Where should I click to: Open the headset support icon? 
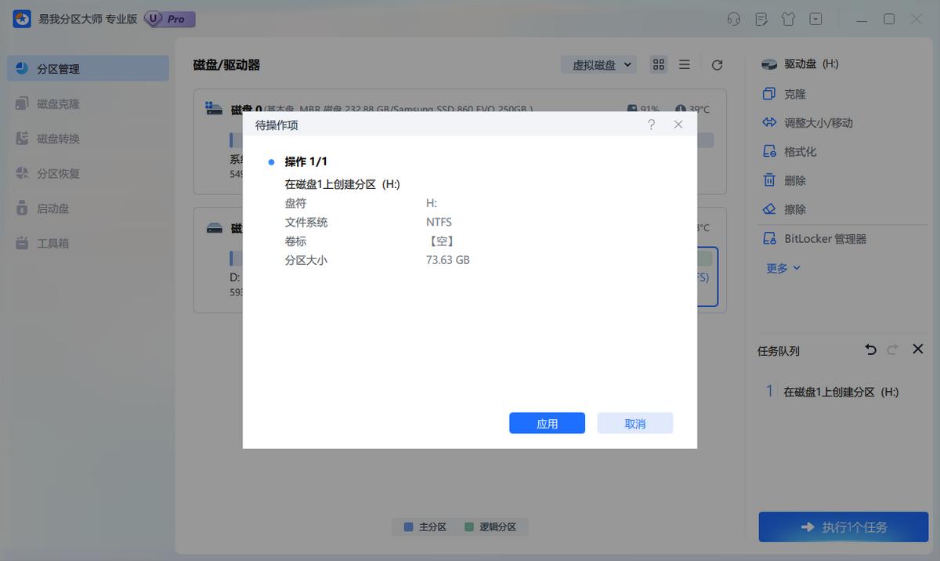tap(733, 18)
